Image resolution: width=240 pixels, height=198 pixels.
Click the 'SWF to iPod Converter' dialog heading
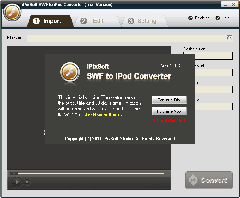[129, 76]
